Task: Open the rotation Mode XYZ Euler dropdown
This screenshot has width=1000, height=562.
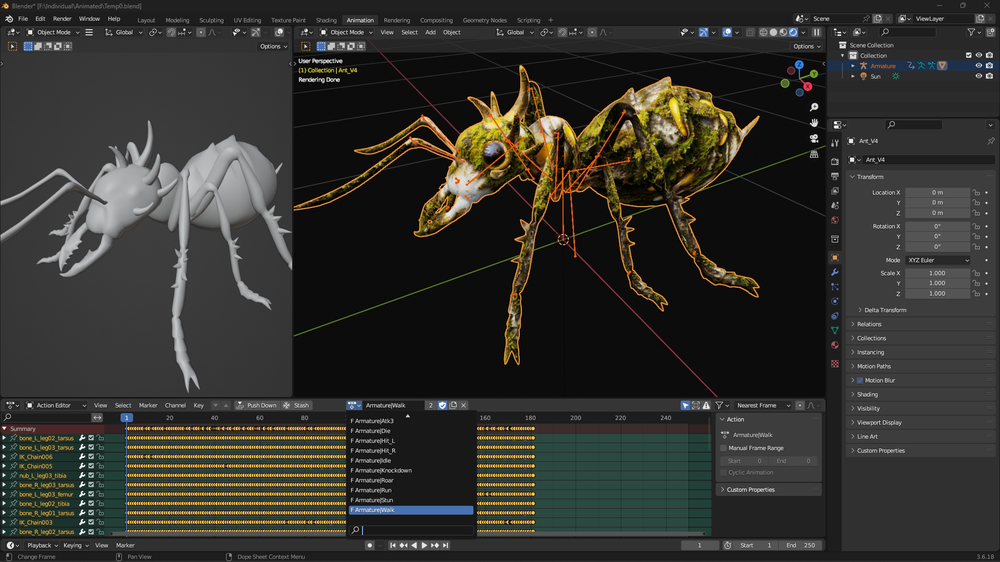Action: [x=938, y=260]
